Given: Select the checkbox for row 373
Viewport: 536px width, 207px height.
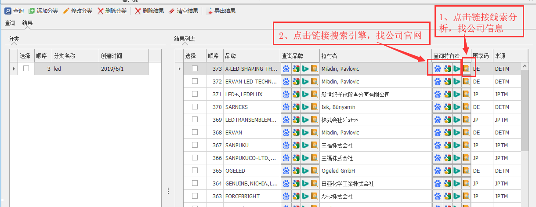Looking at the screenshot, I should point(195,69).
